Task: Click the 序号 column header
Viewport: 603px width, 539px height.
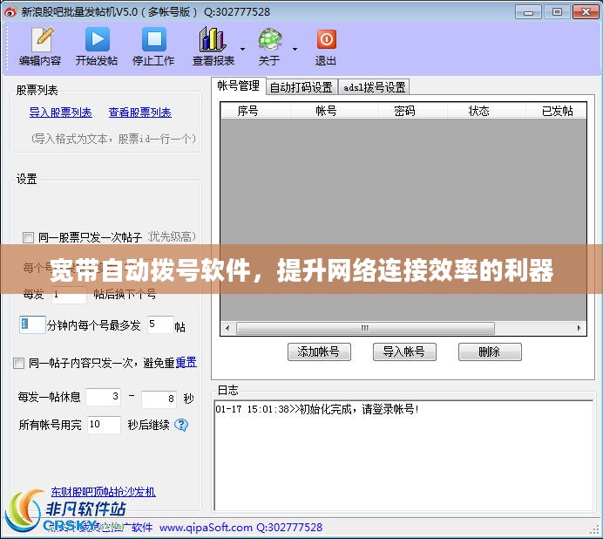Action: [x=255, y=111]
